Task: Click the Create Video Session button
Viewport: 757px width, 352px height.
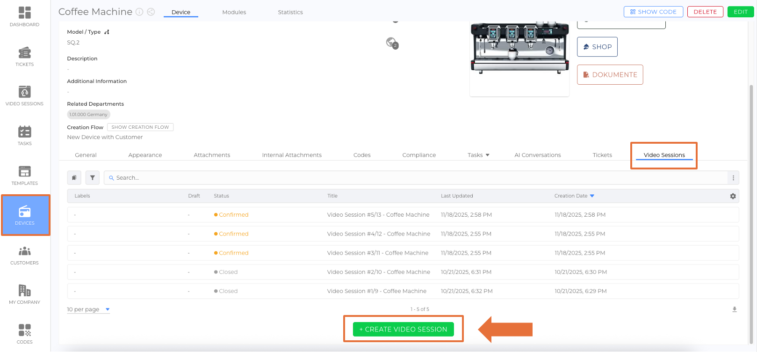Action: pyautogui.click(x=403, y=329)
